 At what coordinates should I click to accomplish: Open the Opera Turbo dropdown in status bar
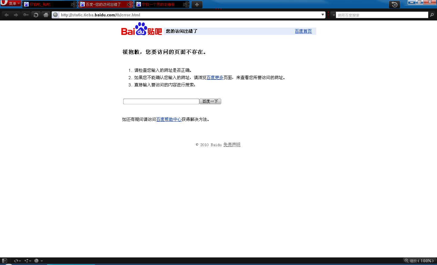click(x=39, y=261)
